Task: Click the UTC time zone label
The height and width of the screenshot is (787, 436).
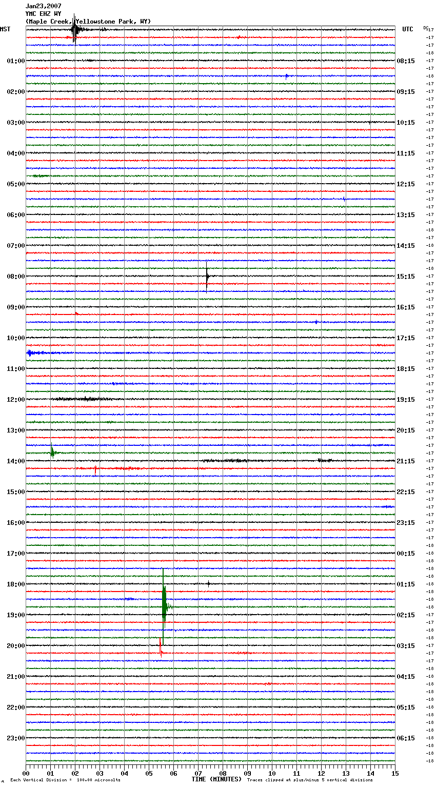Action: pos(408,29)
